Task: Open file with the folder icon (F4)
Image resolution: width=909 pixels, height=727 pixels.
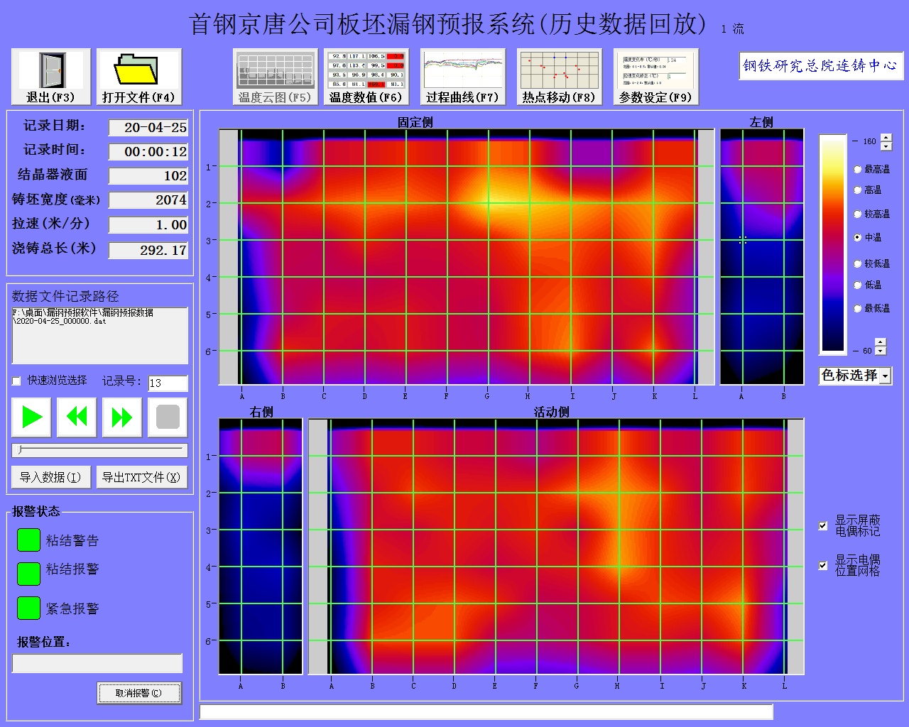Action: (138, 71)
